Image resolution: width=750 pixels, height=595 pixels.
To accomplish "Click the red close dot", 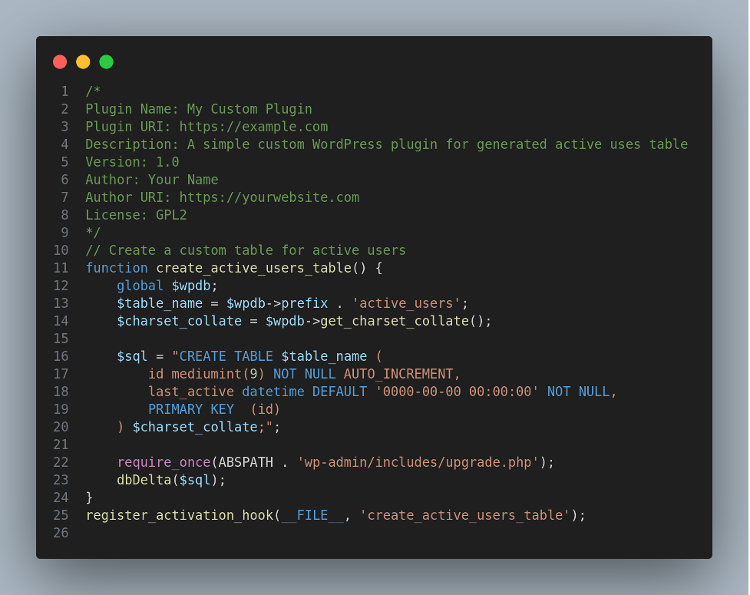I will [60, 62].
